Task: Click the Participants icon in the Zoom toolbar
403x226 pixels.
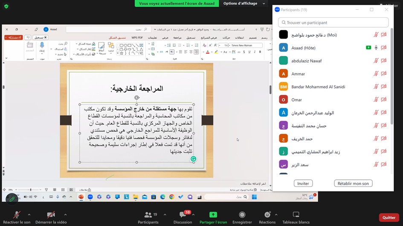Action: (x=148, y=215)
